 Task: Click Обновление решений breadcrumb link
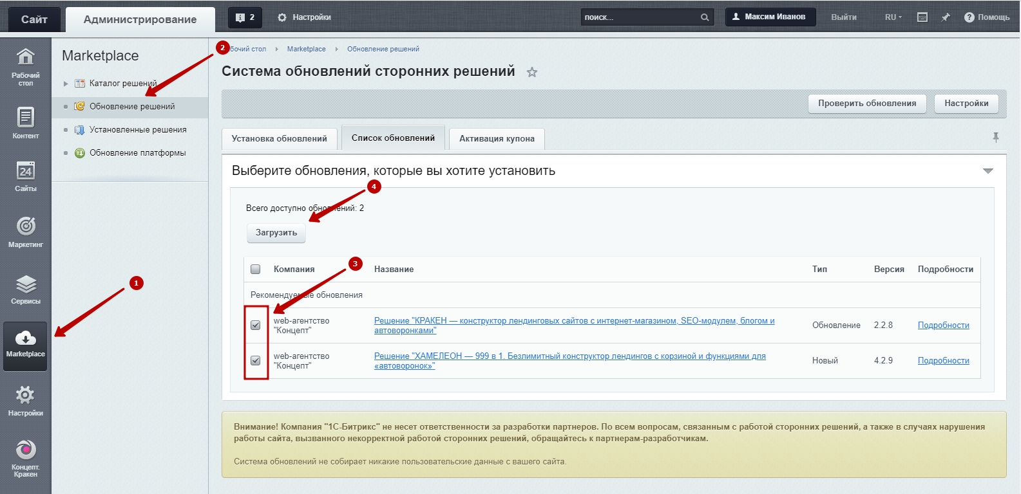383,49
